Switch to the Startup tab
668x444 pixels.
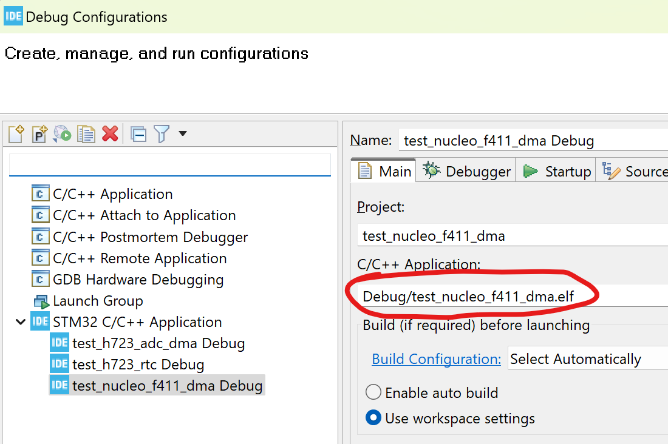tap(556, 171)
